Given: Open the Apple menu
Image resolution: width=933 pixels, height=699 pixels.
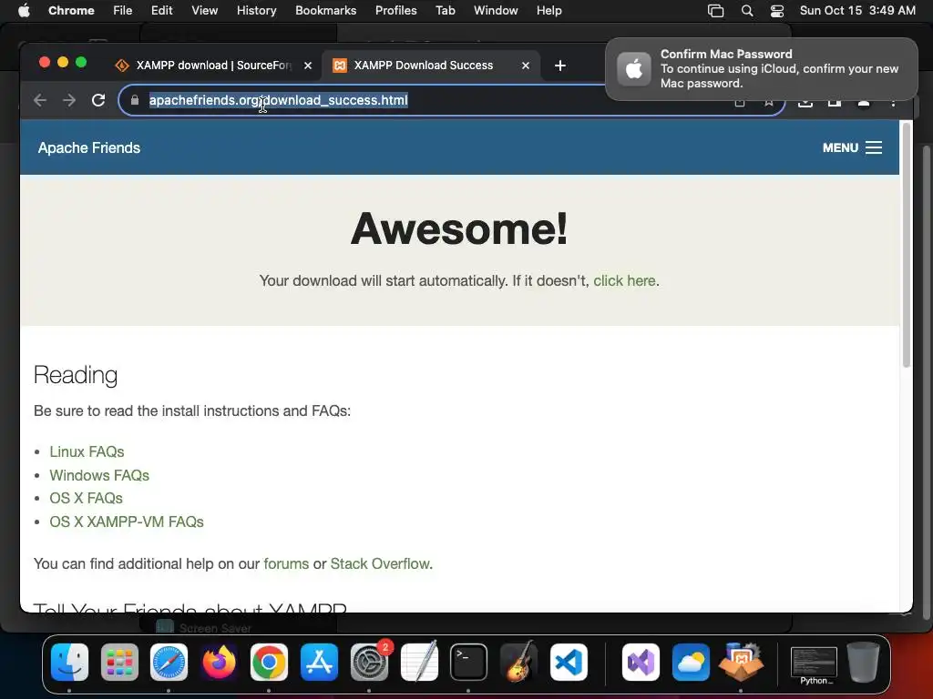Looking at the screenshot, I should pyautogui.click(x=24, y=10).
